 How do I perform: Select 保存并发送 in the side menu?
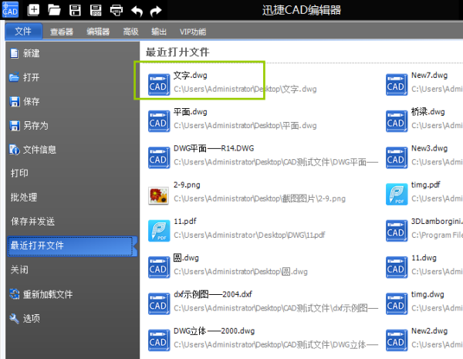(x=32, y=222)
